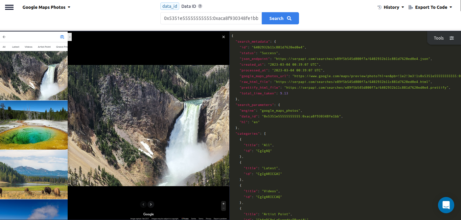The height and width of the screenshot is (220, 461).
Task: Click the processed_at timestamp value
Action: (298, 70)
